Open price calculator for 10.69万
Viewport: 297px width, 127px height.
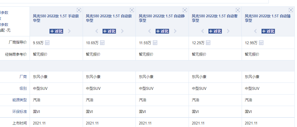click(102, 43)
